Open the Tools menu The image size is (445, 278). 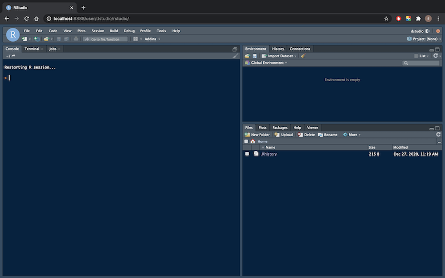(161, 31)
